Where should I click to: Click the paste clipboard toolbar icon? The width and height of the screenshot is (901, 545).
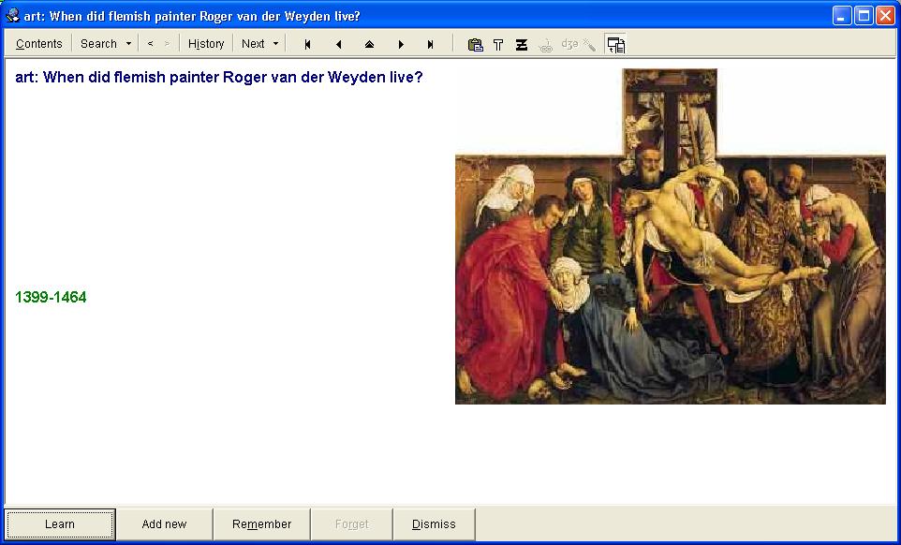point(475,44)
